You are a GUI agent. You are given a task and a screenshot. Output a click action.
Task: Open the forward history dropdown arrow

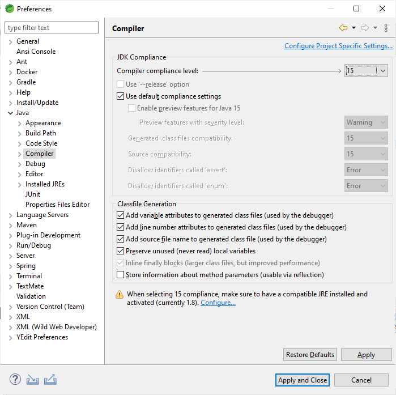click(375, 28)
